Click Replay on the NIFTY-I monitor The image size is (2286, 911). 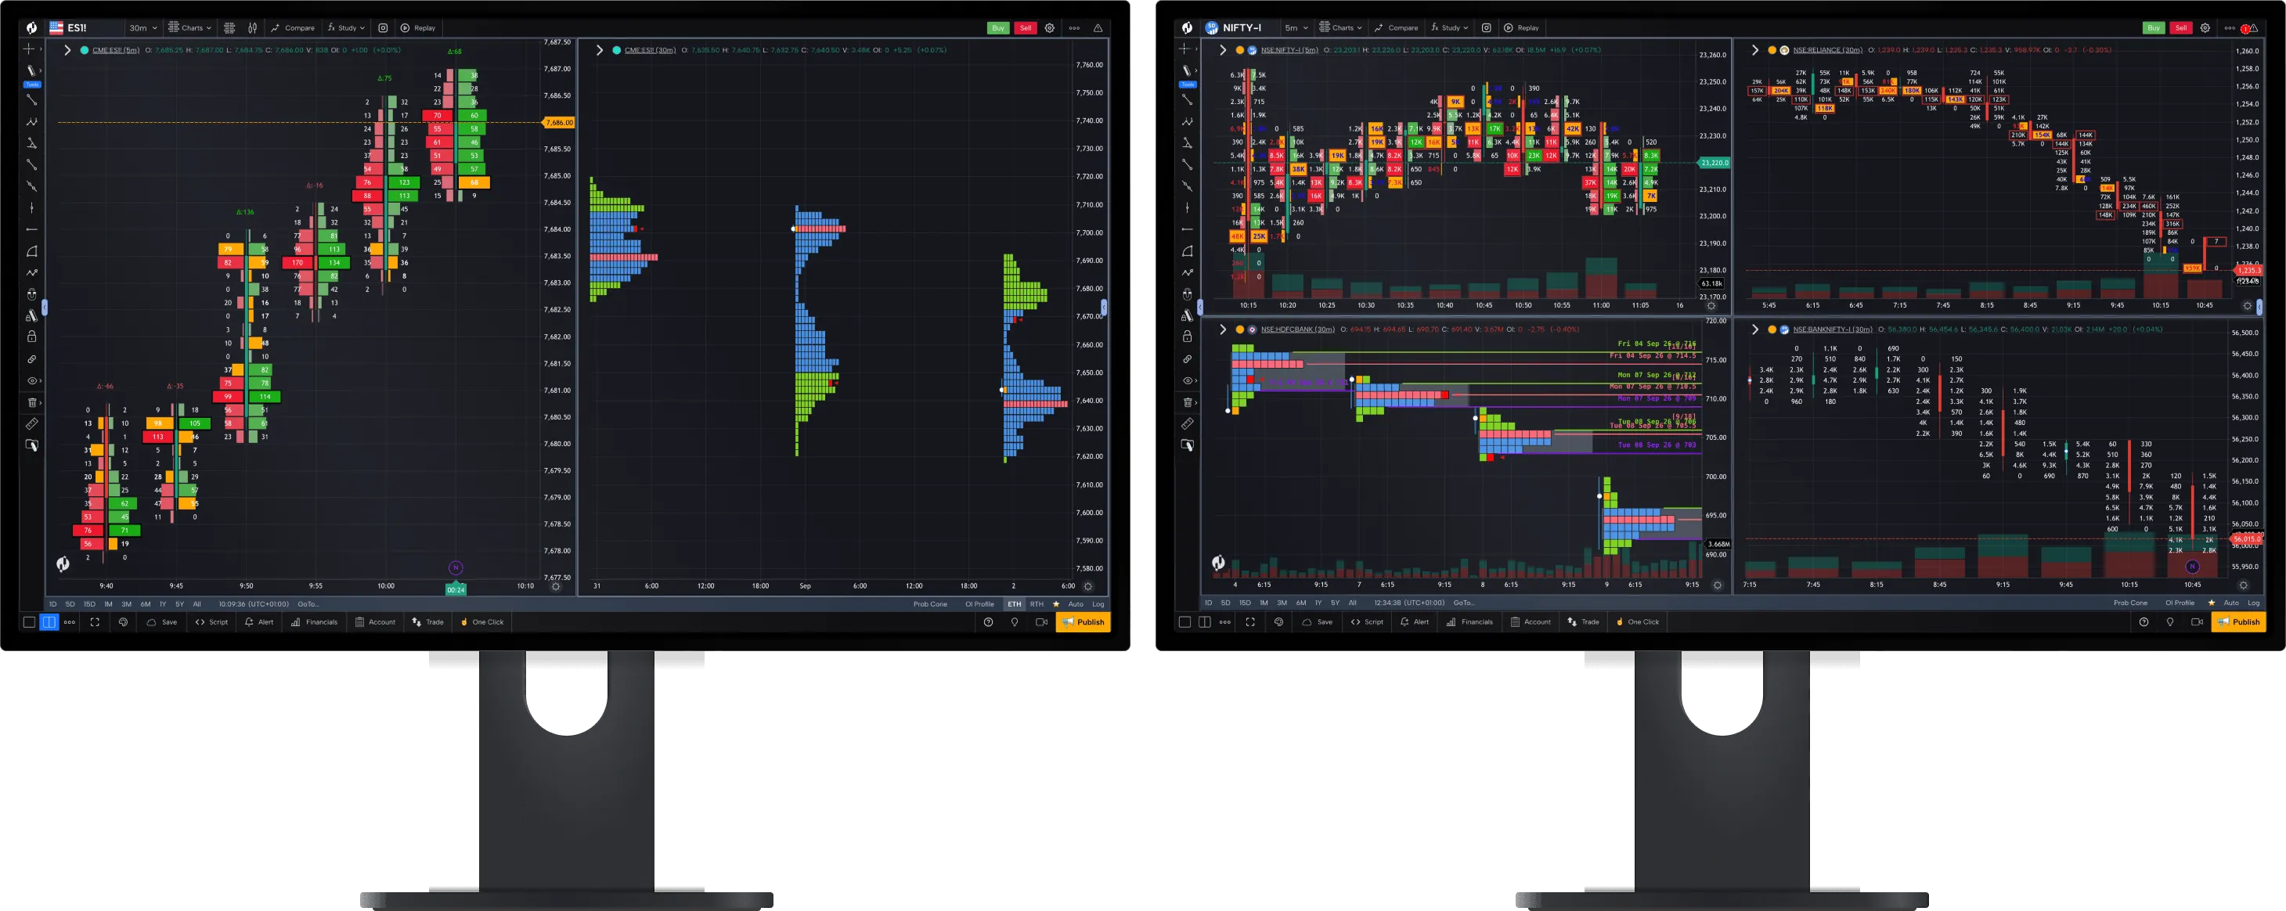click(x=1522, y=27)
